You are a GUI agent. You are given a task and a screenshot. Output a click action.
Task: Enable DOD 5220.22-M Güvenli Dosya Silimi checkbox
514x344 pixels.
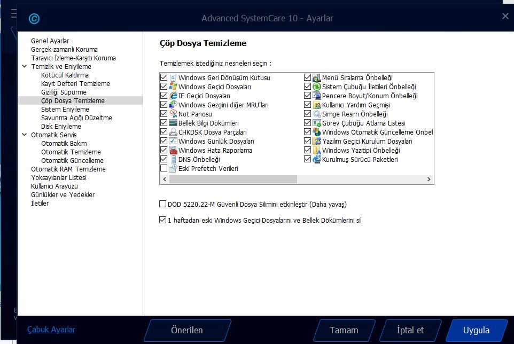pos(162,204)
